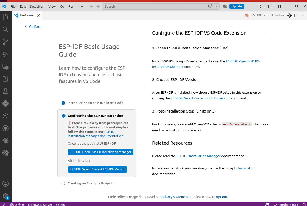Focus the Search command center field
This screenshot has height=206, width=307.
coord(154,6)
